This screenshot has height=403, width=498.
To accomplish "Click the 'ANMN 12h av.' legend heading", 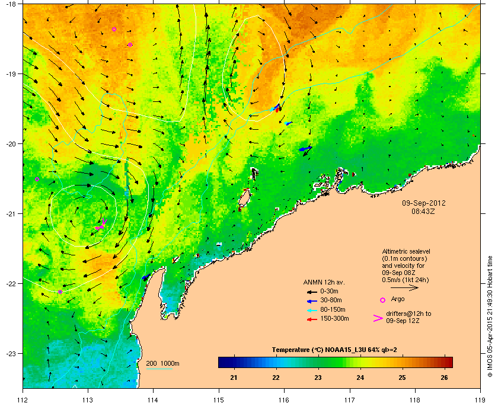I will [x=324, y=282].
